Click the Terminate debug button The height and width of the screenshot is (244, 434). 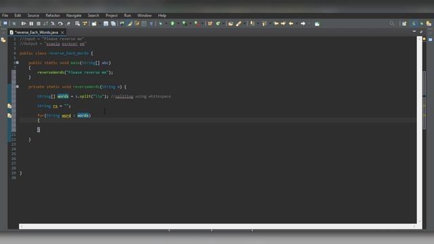pyautogui.click(x=39, y=24)
